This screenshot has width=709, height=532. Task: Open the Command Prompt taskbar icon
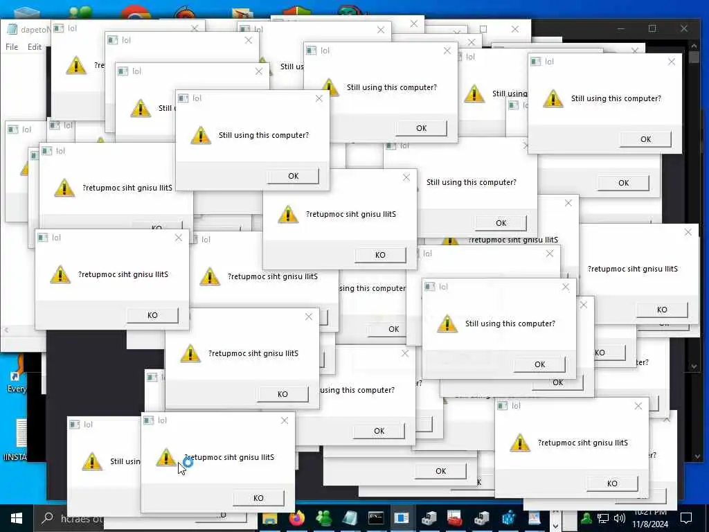(376, 518)
